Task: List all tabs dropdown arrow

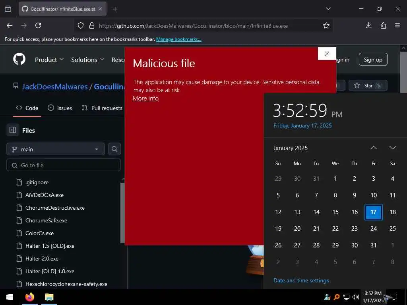Action: [328, 9]
